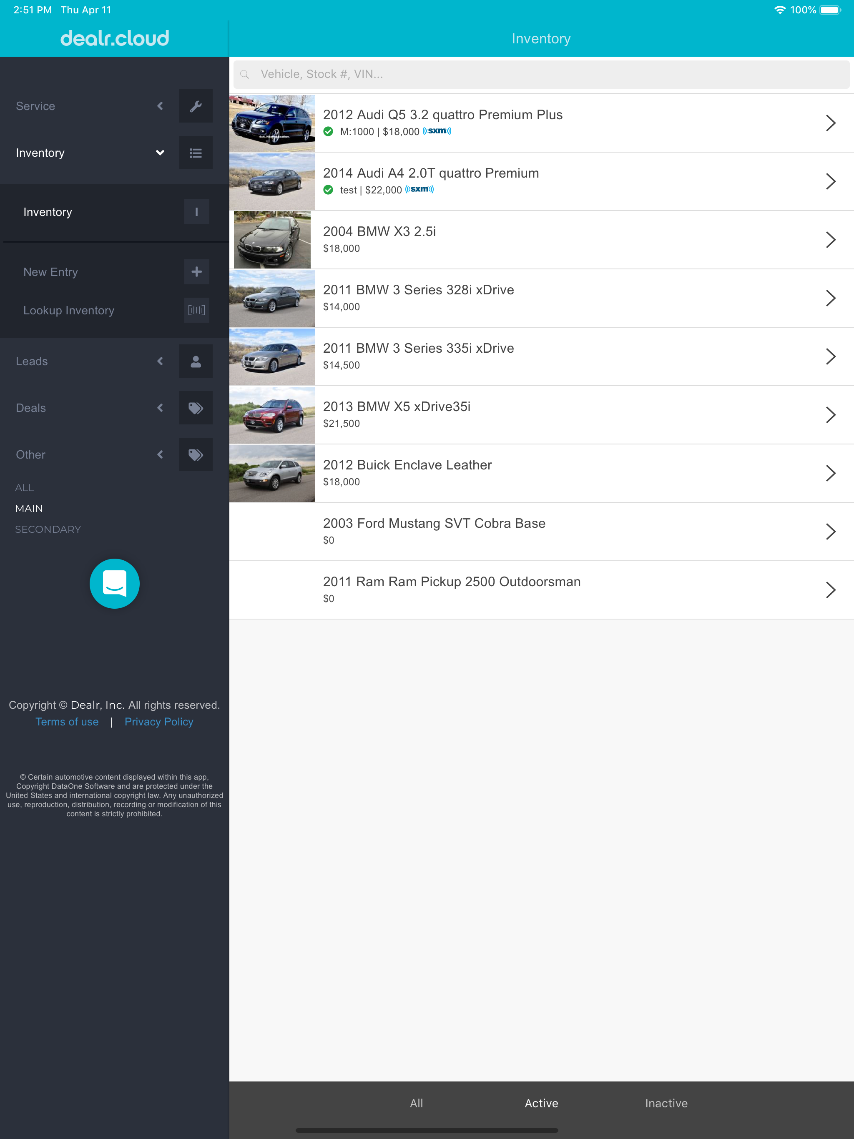Click the barcode icon for Lookup Inventory
854x1139 pixels.
[x=196, y=310]
